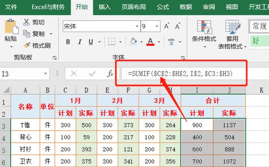Click the Copy (复制) button

tap(34, 34)
